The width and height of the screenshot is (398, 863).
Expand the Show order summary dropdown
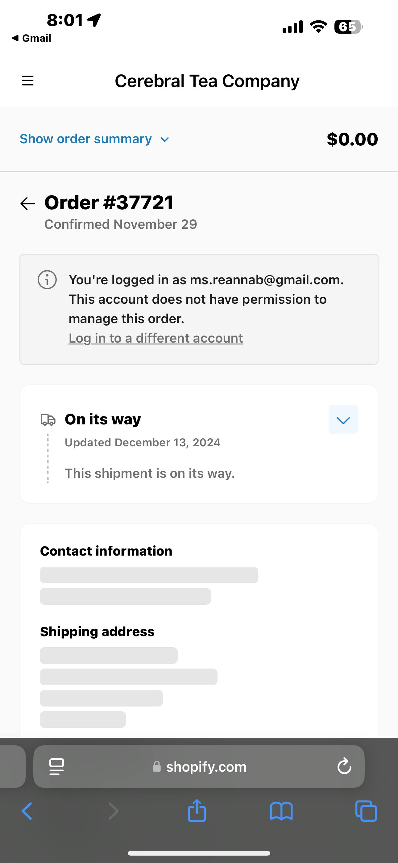[86, 139]
